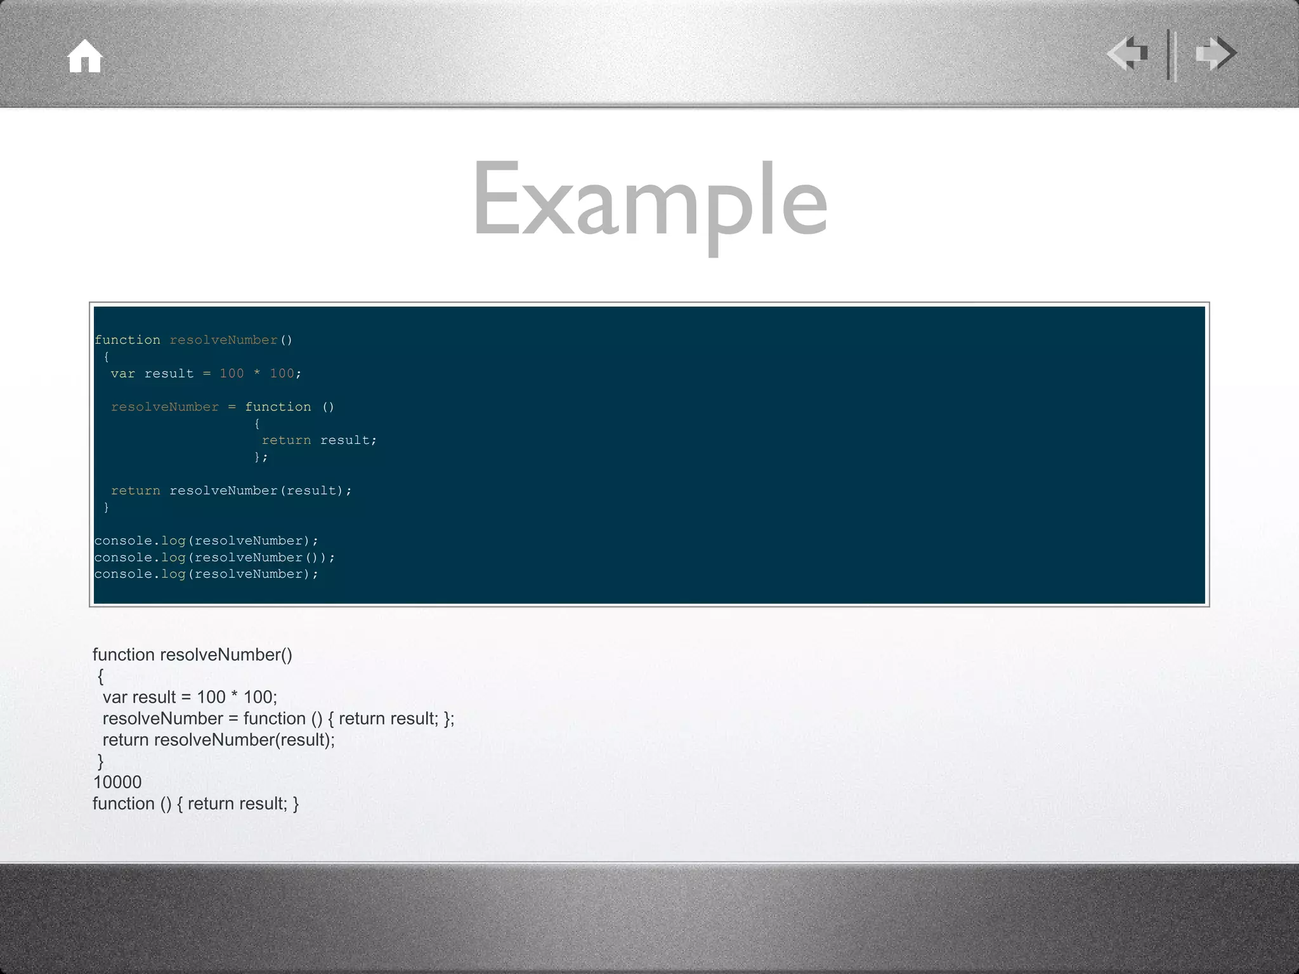1299x974 pixels.
Task: Click "function resolveNumber()" in the output text
Action: coord(192,655)
